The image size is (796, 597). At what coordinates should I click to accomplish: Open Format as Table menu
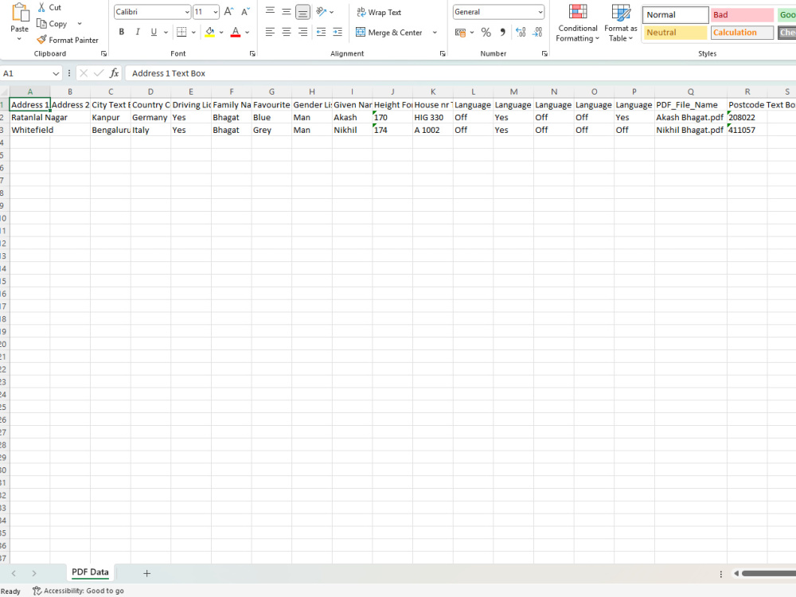pyautogui.click(x=620, y=23)
